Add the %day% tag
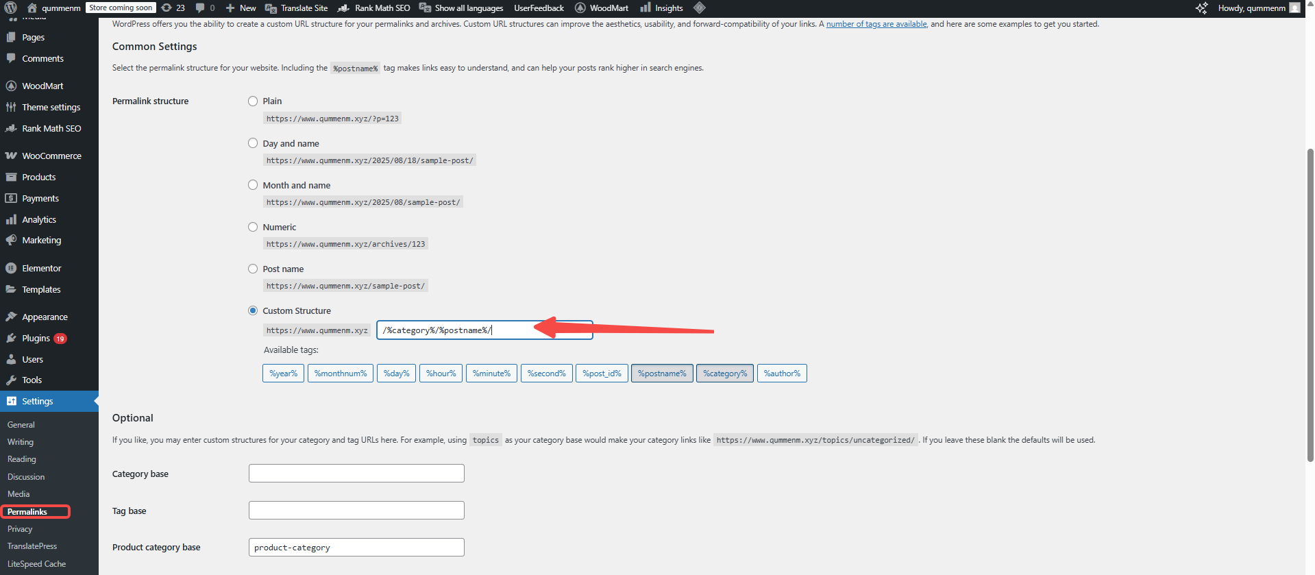Viewport: 1315px width, 575px height. (x=396, y=374)
